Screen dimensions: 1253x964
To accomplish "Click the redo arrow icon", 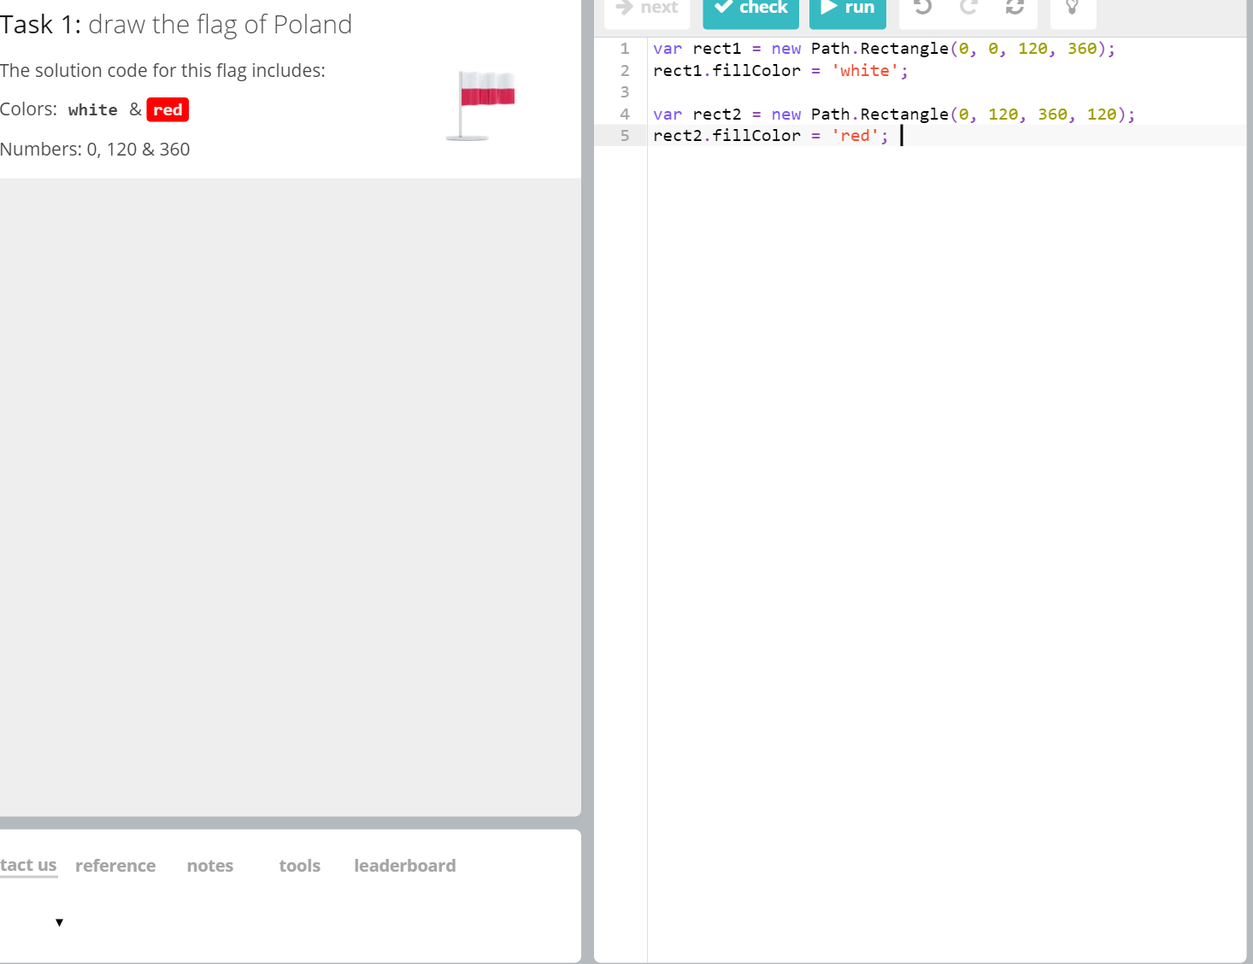I will click(968, 8).
